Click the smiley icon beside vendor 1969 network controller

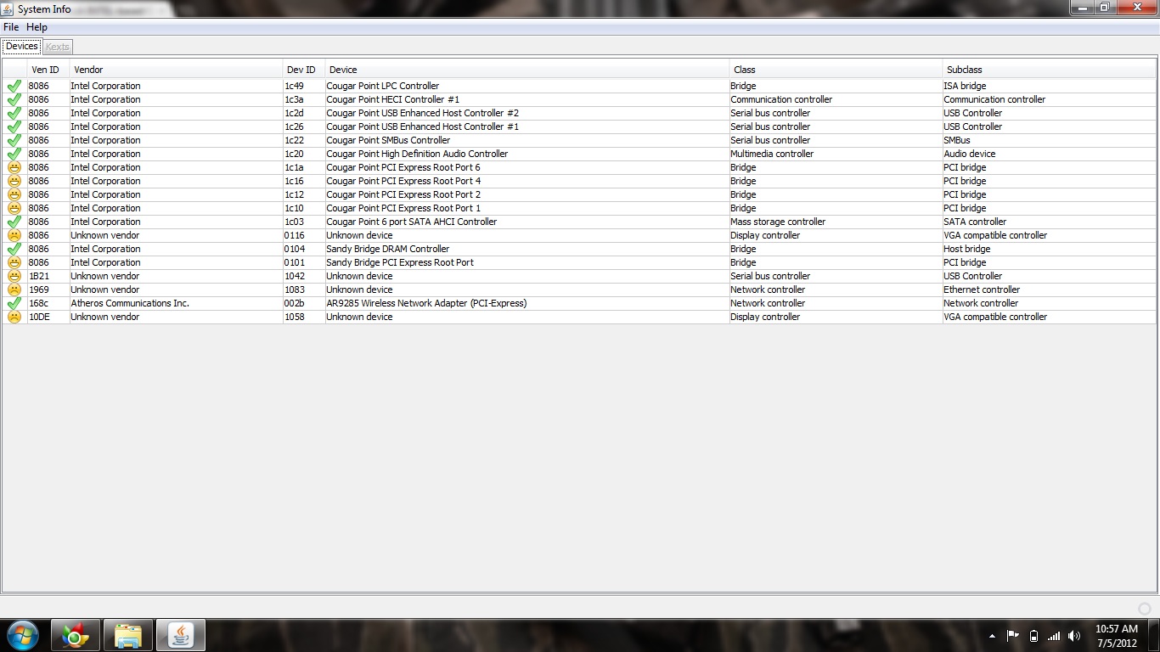(x=14, y=289)
